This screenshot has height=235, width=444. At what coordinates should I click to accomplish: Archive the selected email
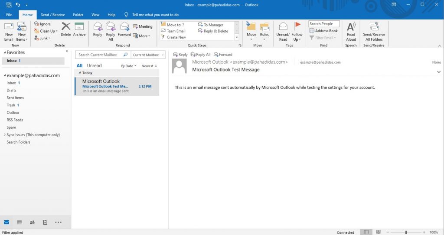point(79,29)
